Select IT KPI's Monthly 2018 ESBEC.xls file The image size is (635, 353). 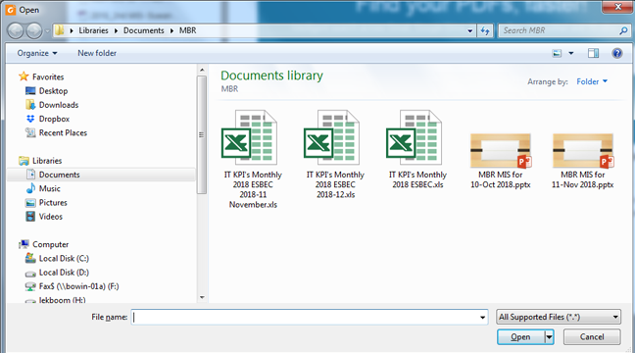(417, 149)
